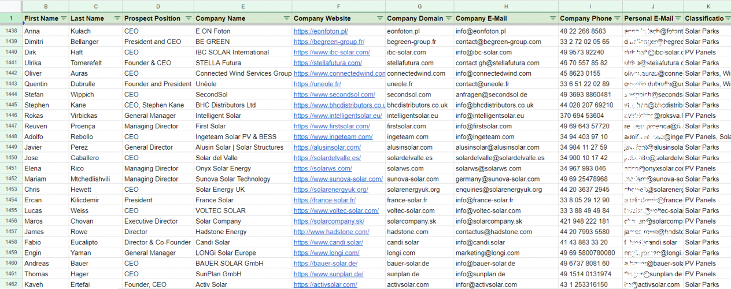Image resolution: width=731 pixels, height=289 pixels.
Task: Open the Company E-Mail filter icon
Action: [552, 18]
